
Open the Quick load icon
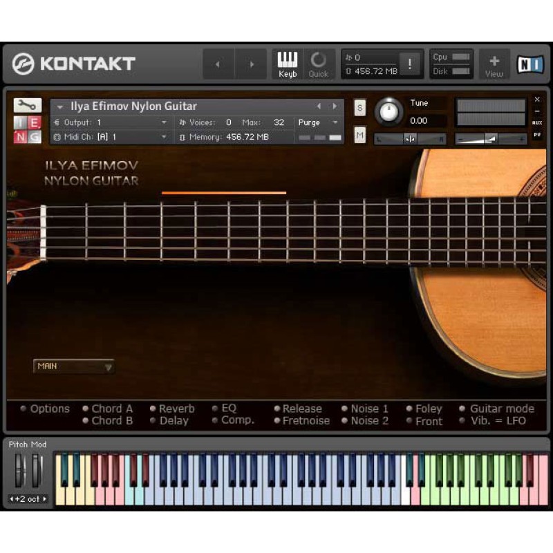[x=318, y=64]
